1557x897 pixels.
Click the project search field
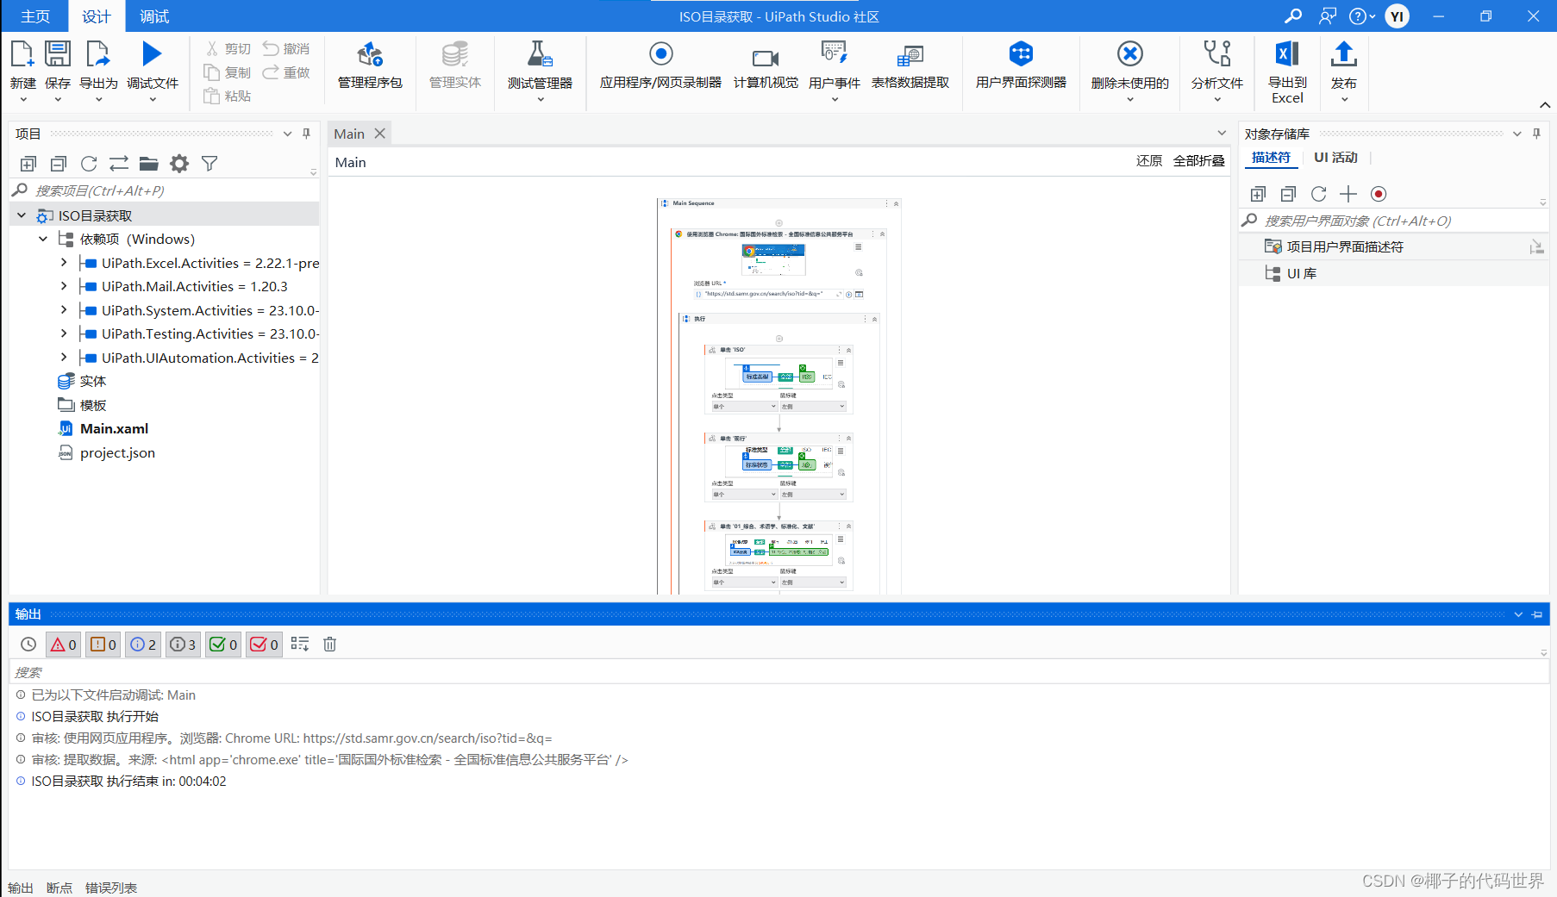tap(164, 190)
